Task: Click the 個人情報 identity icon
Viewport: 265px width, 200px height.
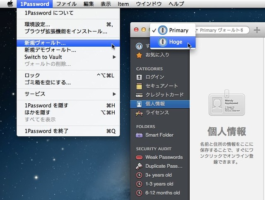Action: (139, 104)
